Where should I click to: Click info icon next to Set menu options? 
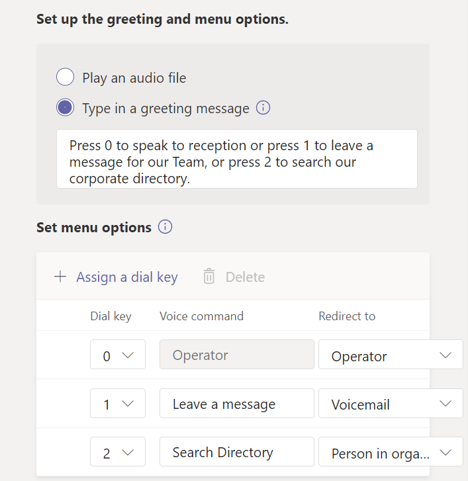point(165,228)
